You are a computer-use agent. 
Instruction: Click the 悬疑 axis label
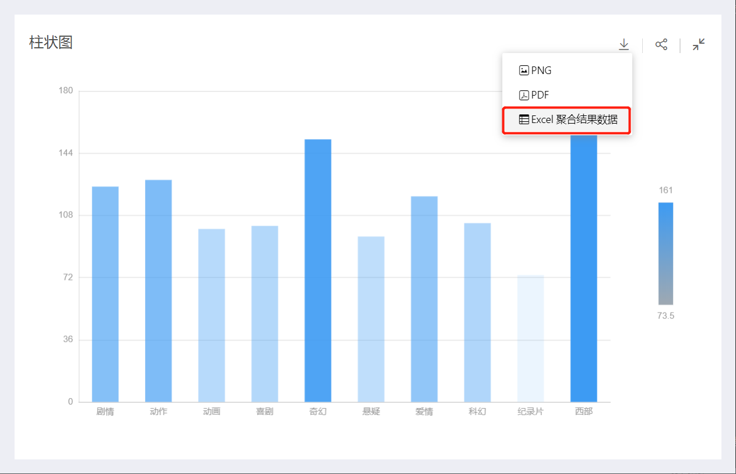click(x=371, y=412)
